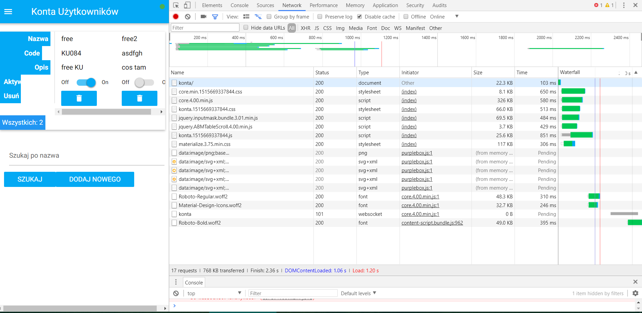Click the console tab in the drawer
This screenshot has height=313, width=642.
(x=194, y=282)
